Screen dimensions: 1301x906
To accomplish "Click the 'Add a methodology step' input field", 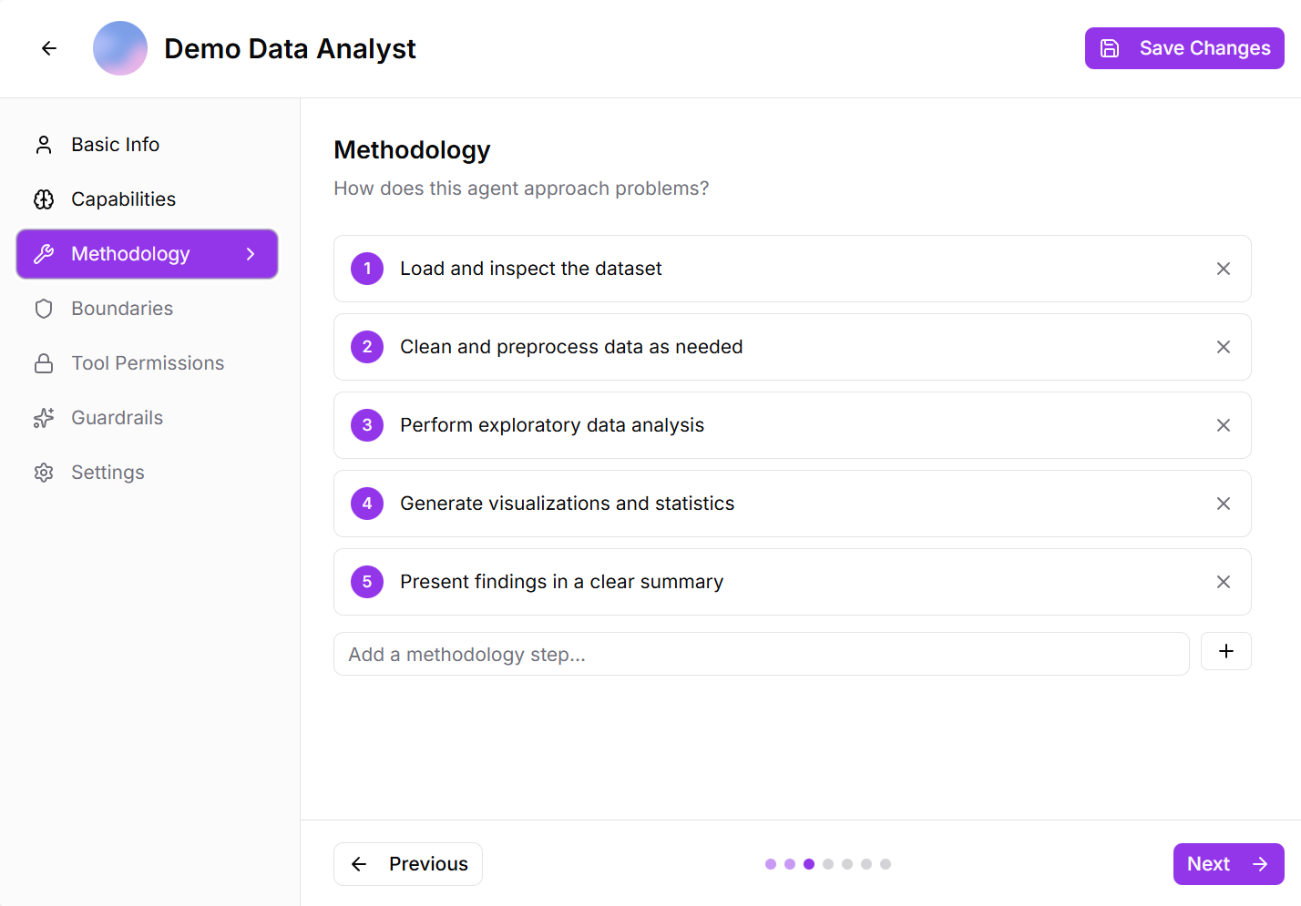I will [761, 655].
